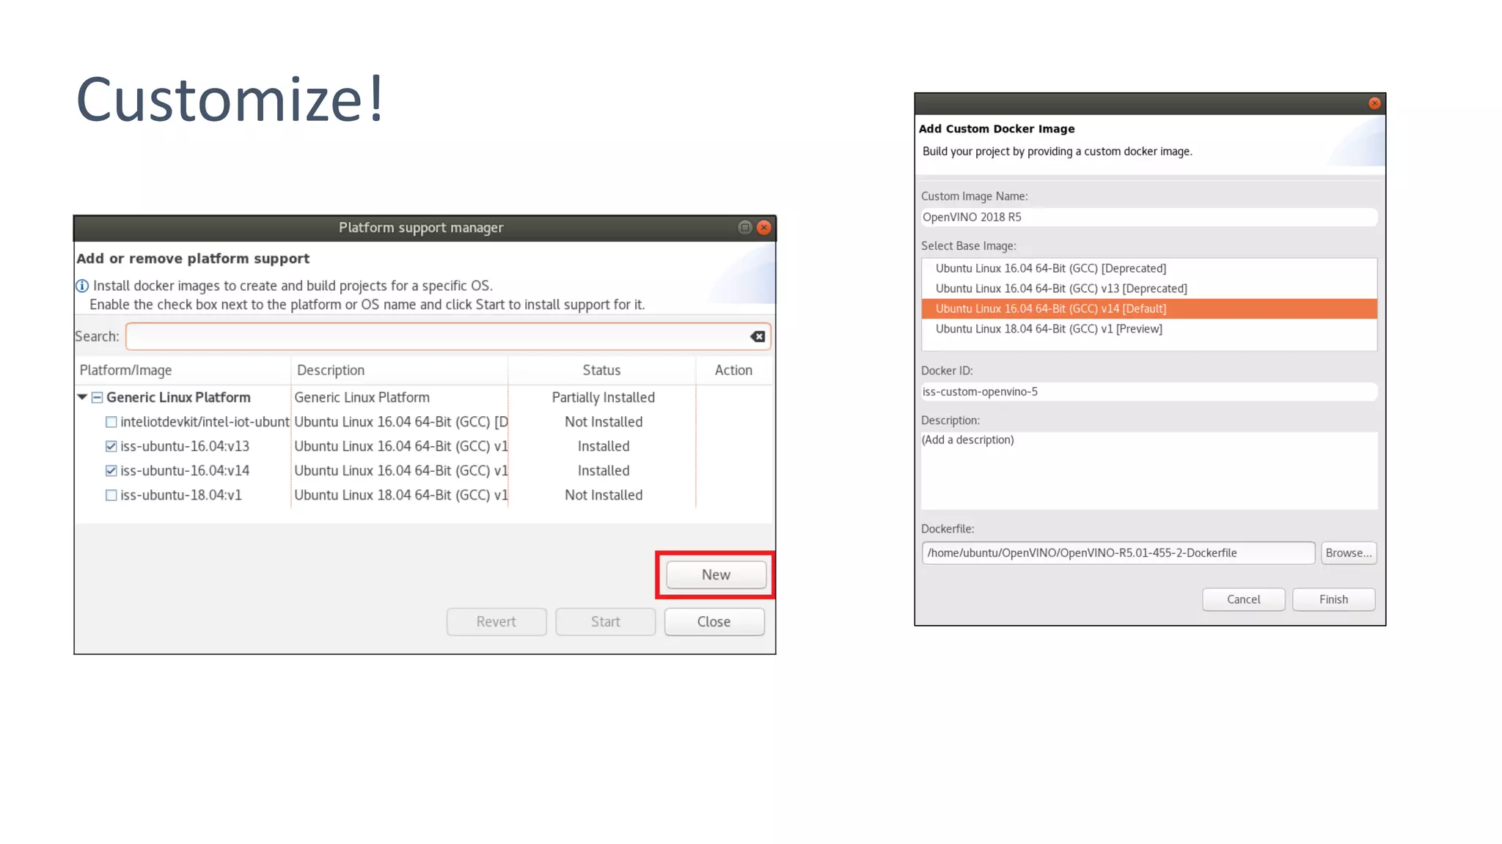This screenshot has height=844, width=1502.
Task: Click the Status column header
Action: pos(601,370)
